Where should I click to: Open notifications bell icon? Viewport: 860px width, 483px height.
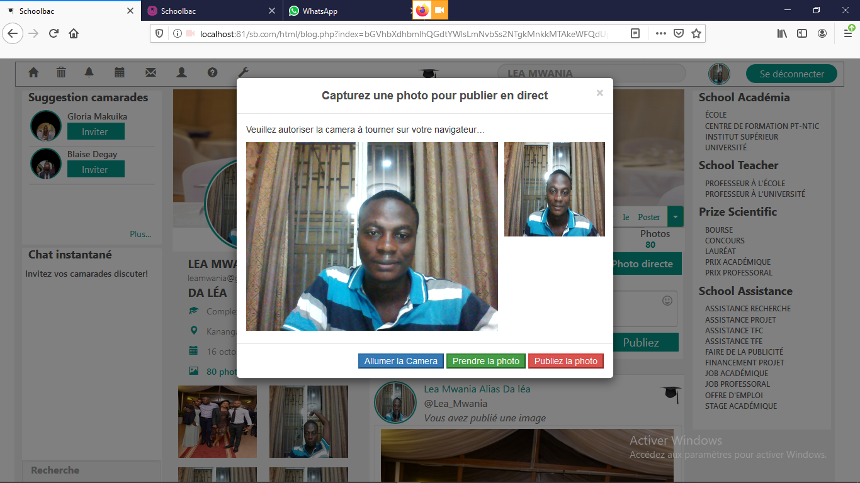point(89,73)
